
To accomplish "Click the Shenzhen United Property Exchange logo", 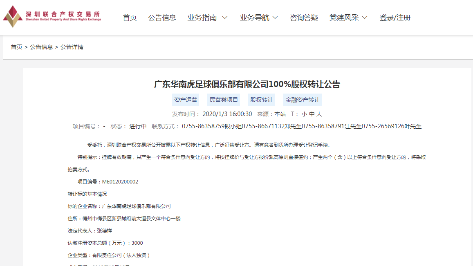I will point(52,17).
